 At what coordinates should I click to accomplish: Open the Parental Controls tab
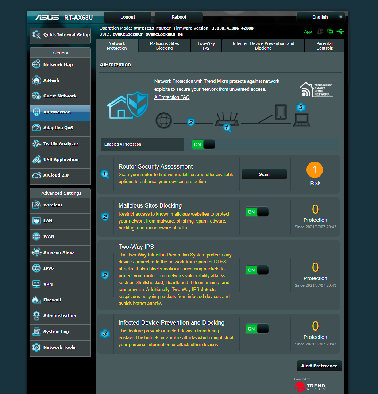[x=324, y=46]
